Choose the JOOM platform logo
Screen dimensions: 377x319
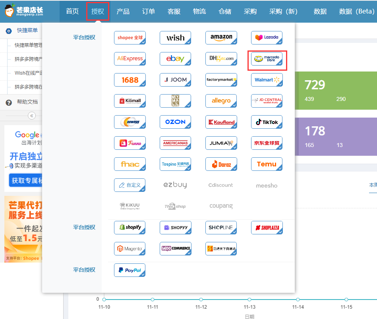(175, 80)
